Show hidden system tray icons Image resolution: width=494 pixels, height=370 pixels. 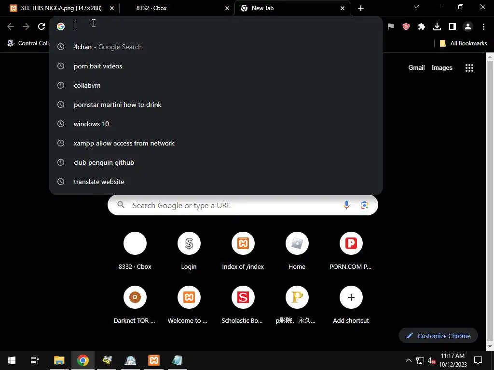tap(408, 360)
